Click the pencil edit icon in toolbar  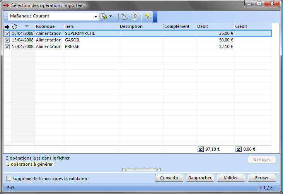[124, 17]
